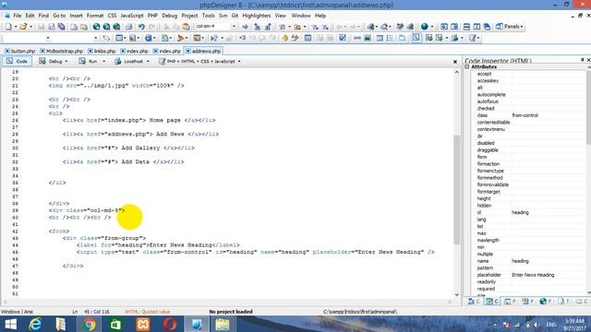Expand the Localhost dropdown
591x332 pixels.
pyautogui.click(x=148, y=62)
